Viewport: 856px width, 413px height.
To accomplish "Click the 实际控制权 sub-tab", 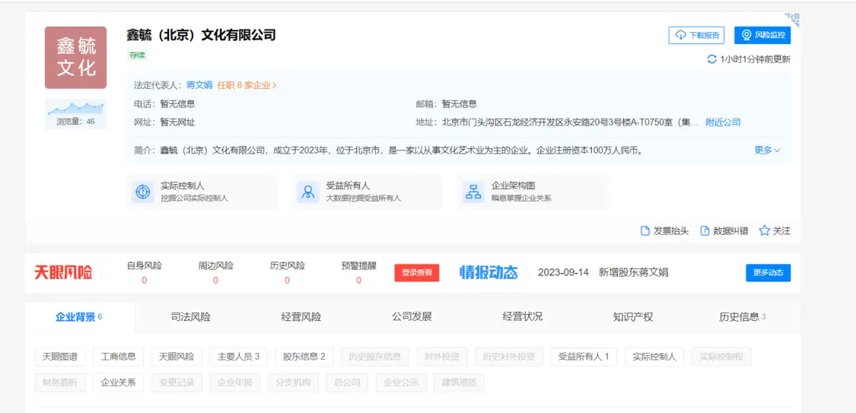I will click(721, 357).
